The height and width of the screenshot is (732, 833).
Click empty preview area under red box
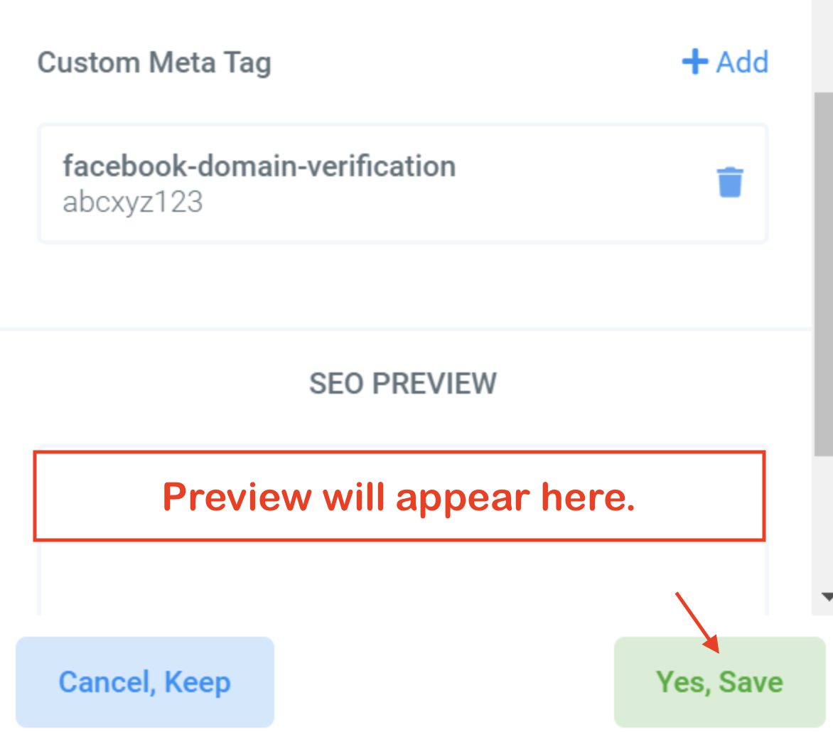click(x=402, y=578)
